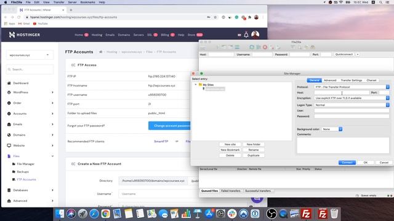Open Transfer menu in menu bar
Screen dimensions: 394x221
pos(59,2)
